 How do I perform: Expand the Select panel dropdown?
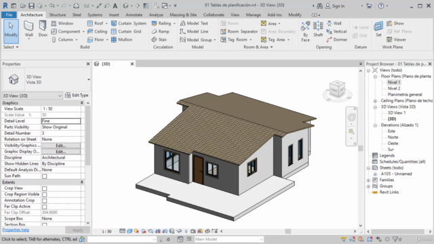tap(11, 47)
